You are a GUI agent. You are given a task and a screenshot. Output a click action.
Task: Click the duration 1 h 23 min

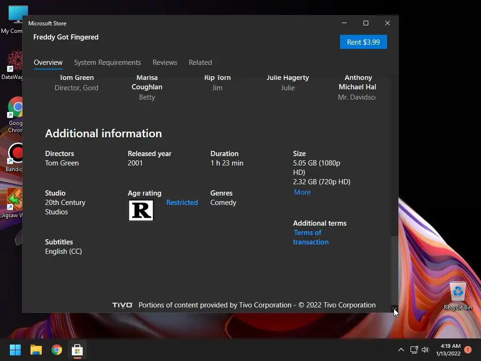coord(227,163)
